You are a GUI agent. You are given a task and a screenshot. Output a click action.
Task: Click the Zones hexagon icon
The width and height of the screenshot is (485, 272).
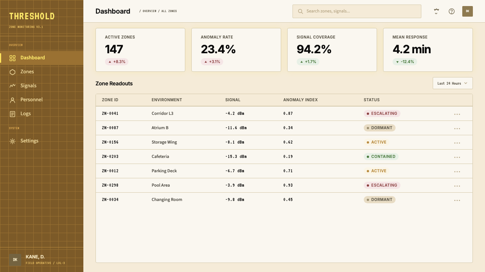click(13, 72)
